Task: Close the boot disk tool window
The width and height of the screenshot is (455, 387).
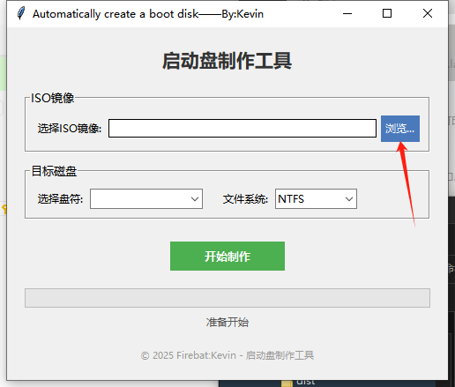Action: pos(428,13)
